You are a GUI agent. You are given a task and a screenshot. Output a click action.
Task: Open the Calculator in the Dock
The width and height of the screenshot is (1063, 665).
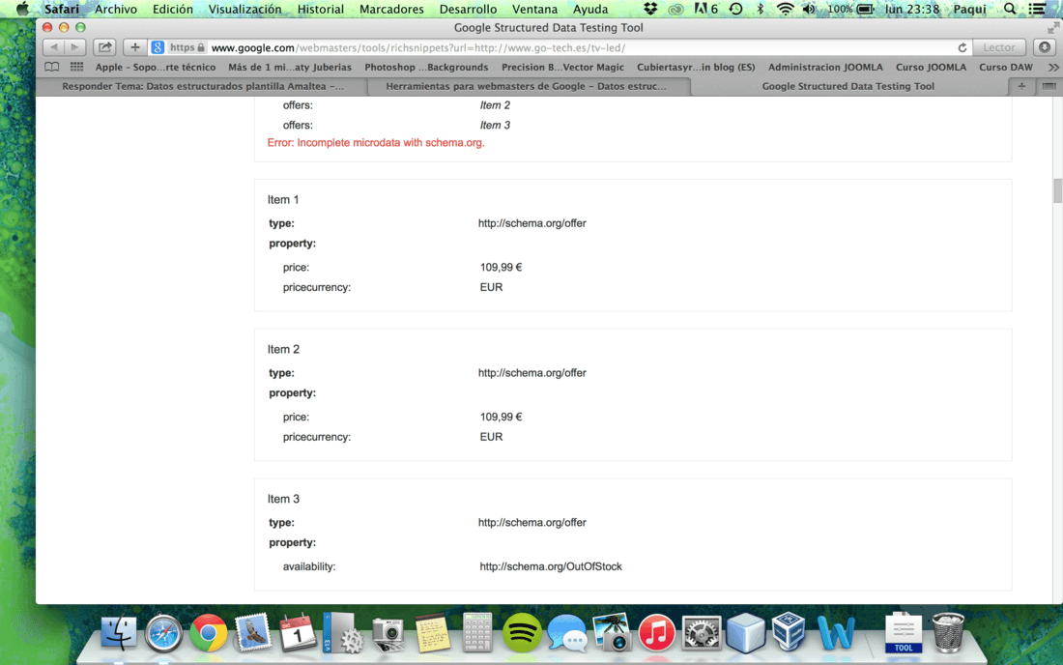coord(477,632)
